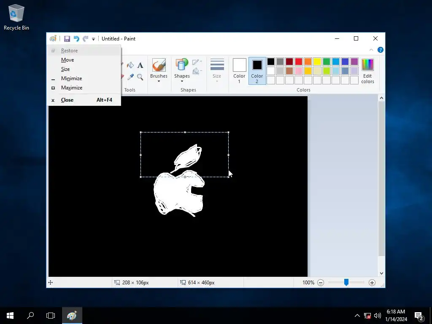Select Color 1 foreground button

tap(239, 70)
